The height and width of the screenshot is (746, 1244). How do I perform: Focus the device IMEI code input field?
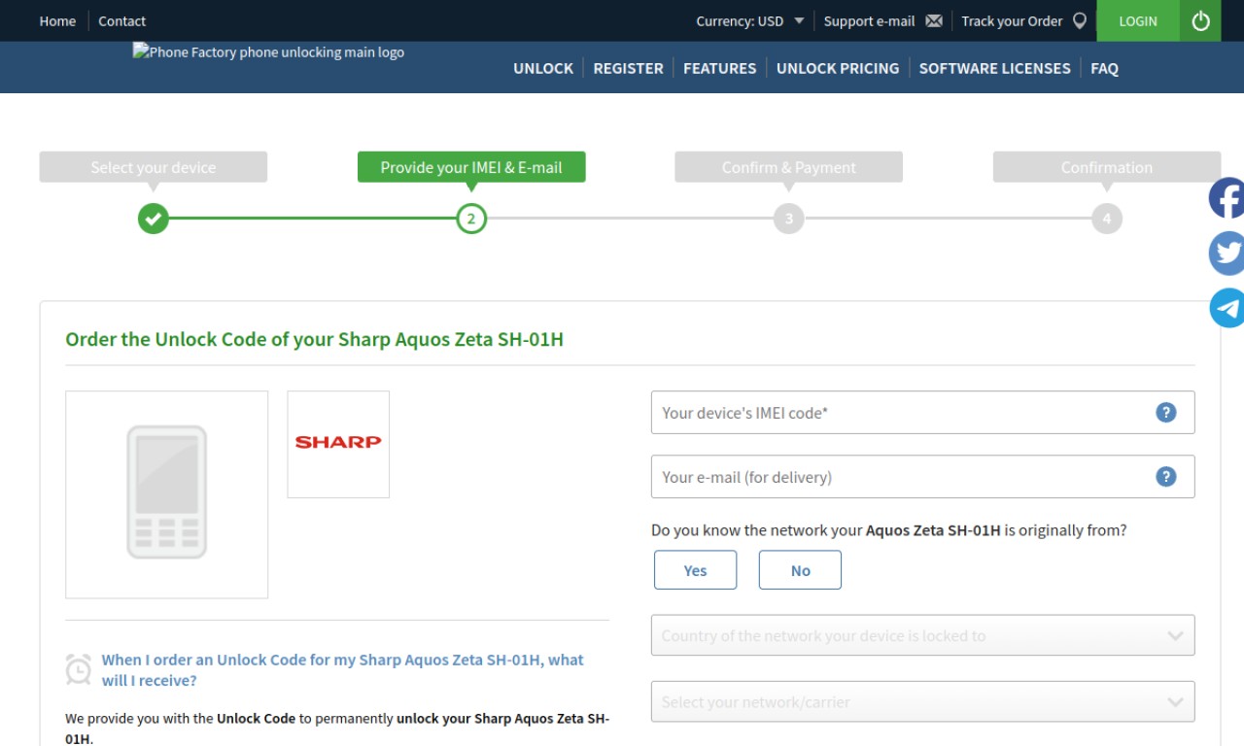click(922, 412)
